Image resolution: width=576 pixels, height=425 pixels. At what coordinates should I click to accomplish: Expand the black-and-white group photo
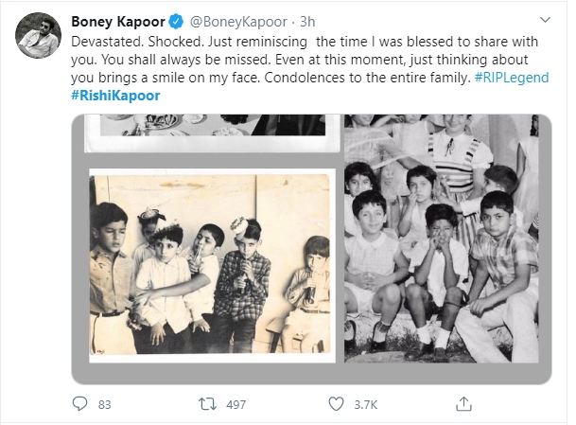pyautogui.click(x=440, y=237)
